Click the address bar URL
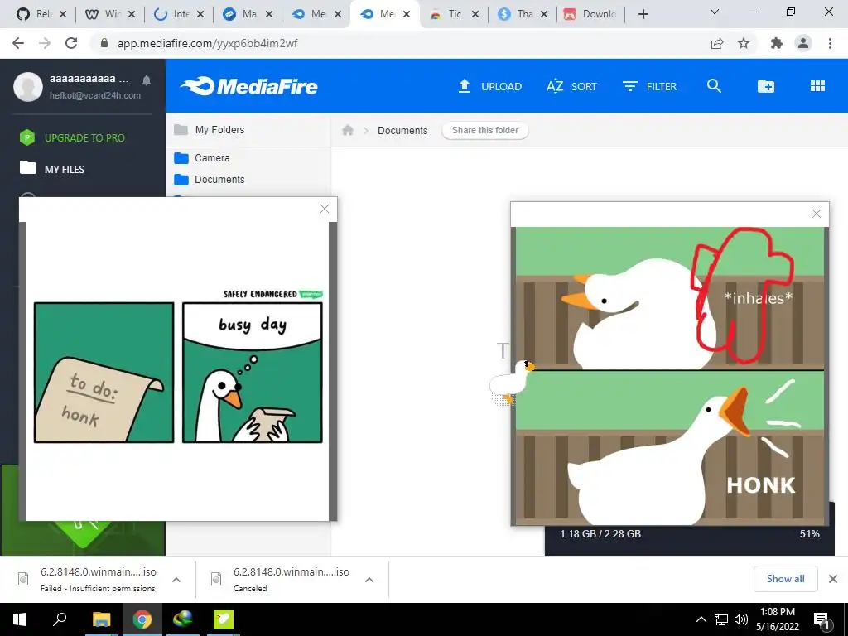848x636 pixels. click(208, 43)
